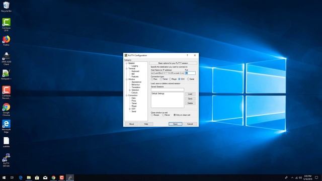Screen dimensions: 322x181
Task: Select Colours in the category tree
Action: (x=134, y=93)
